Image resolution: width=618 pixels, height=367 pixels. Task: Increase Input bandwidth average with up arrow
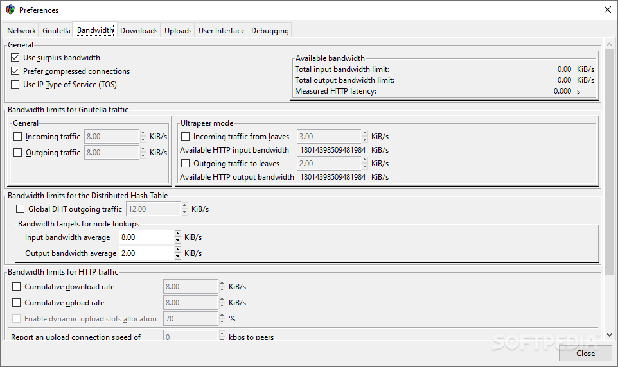coord(178,234)
